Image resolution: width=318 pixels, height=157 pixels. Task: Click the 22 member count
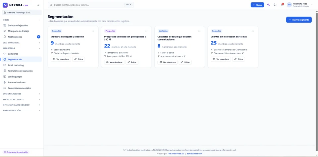107,46
